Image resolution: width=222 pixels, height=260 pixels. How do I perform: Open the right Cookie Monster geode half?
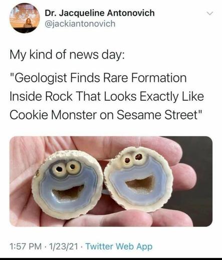[x=138, y=179]
